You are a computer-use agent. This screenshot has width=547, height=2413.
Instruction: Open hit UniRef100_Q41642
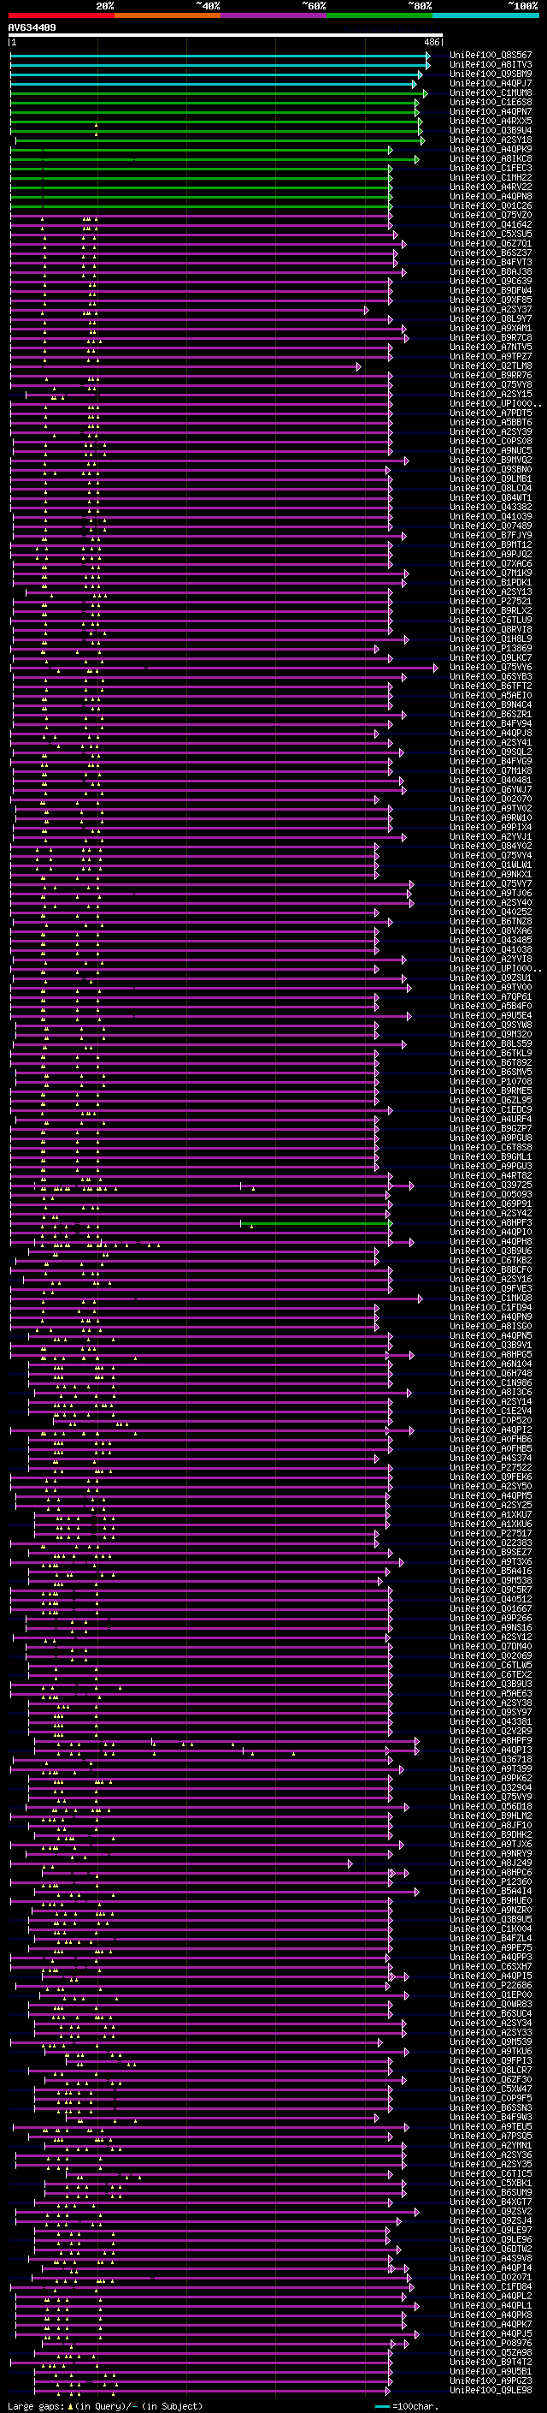pos(491,225)
